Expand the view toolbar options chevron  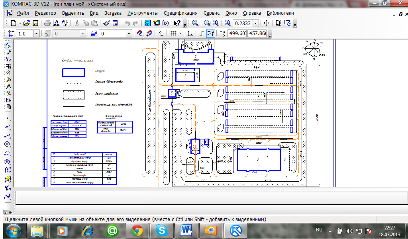tap(295, 25)
